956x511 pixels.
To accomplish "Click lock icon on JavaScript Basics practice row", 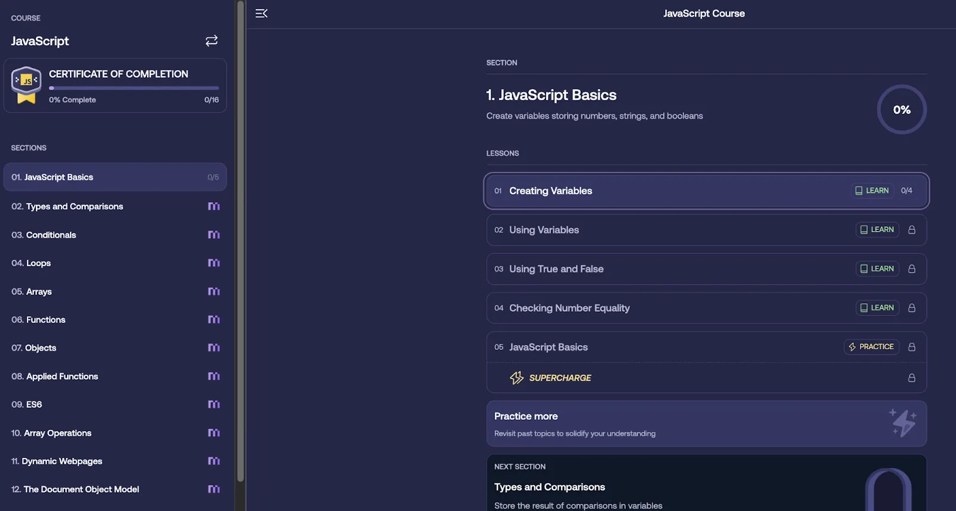I will pos(912,347).
